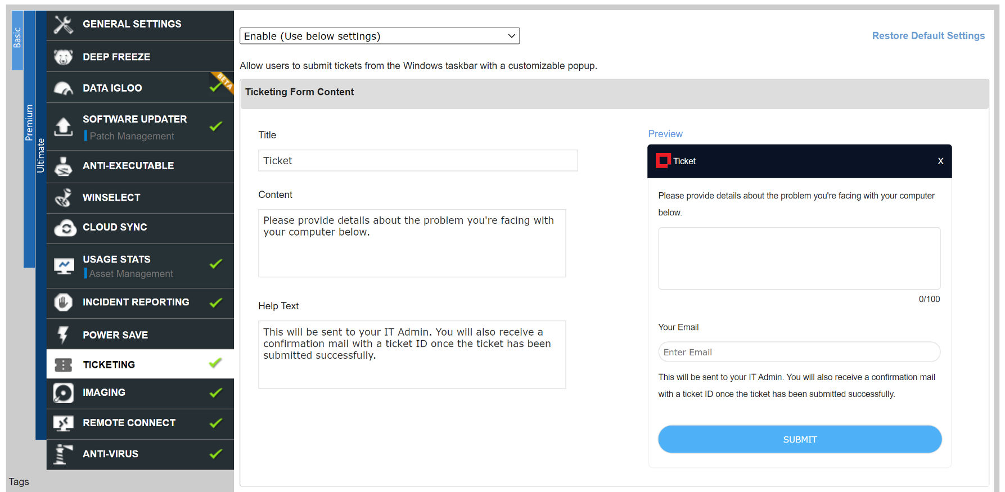Open the Enable (Use below settings) dropdown
The height and width of the screenshot is (492, 1005).
pos(379,36)
